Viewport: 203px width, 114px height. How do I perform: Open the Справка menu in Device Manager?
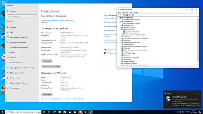[x=136, y=12]
